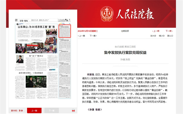Go to next issue 下一期
This screenshot has height=114, width=183.
(169, 31)
